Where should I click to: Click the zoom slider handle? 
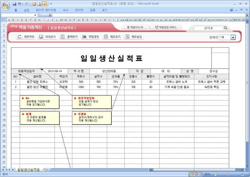[228, 174]
